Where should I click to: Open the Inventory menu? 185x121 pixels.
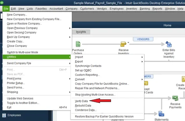click(132, 9)
